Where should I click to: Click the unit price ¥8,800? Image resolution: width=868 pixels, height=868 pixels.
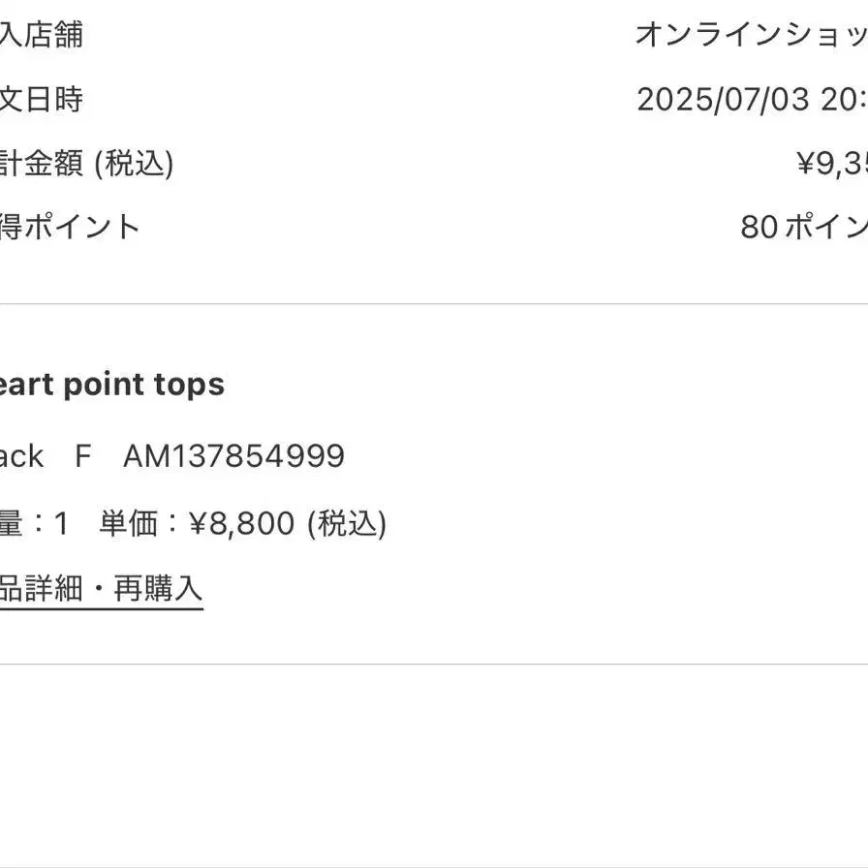(x=241, y=523)
